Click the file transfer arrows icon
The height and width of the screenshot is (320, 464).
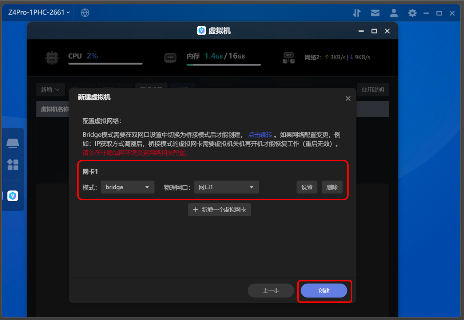click(x=356, y=13)
